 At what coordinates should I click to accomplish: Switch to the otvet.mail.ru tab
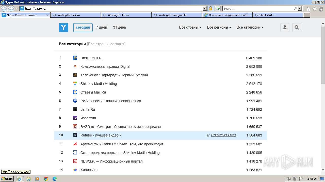pos(278,15)
